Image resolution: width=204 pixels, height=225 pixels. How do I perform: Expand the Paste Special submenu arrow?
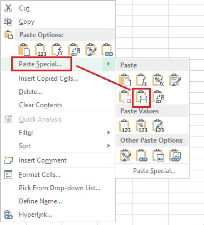coord(109,64)
